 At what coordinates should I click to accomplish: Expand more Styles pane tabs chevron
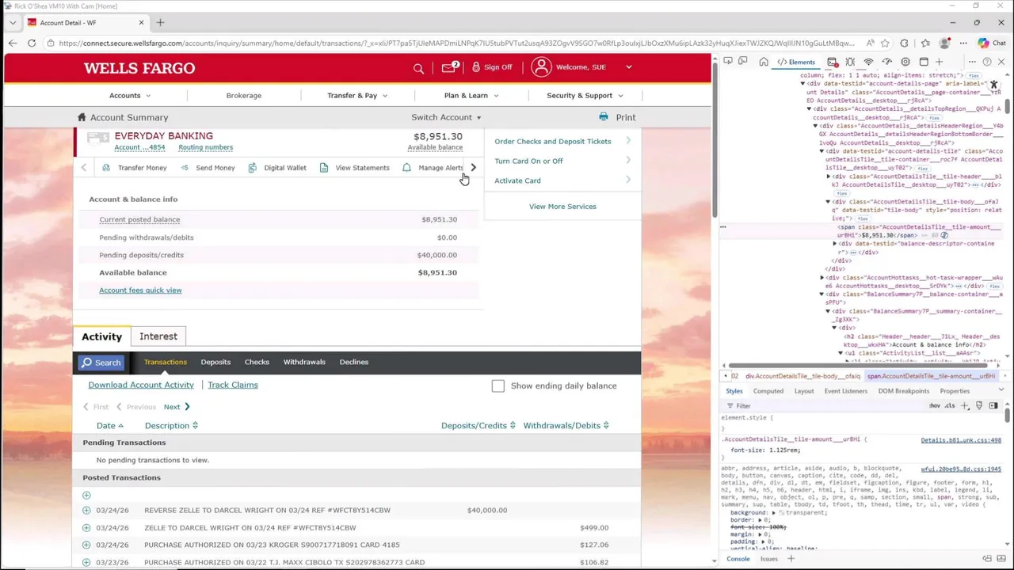pos(1001,389)
